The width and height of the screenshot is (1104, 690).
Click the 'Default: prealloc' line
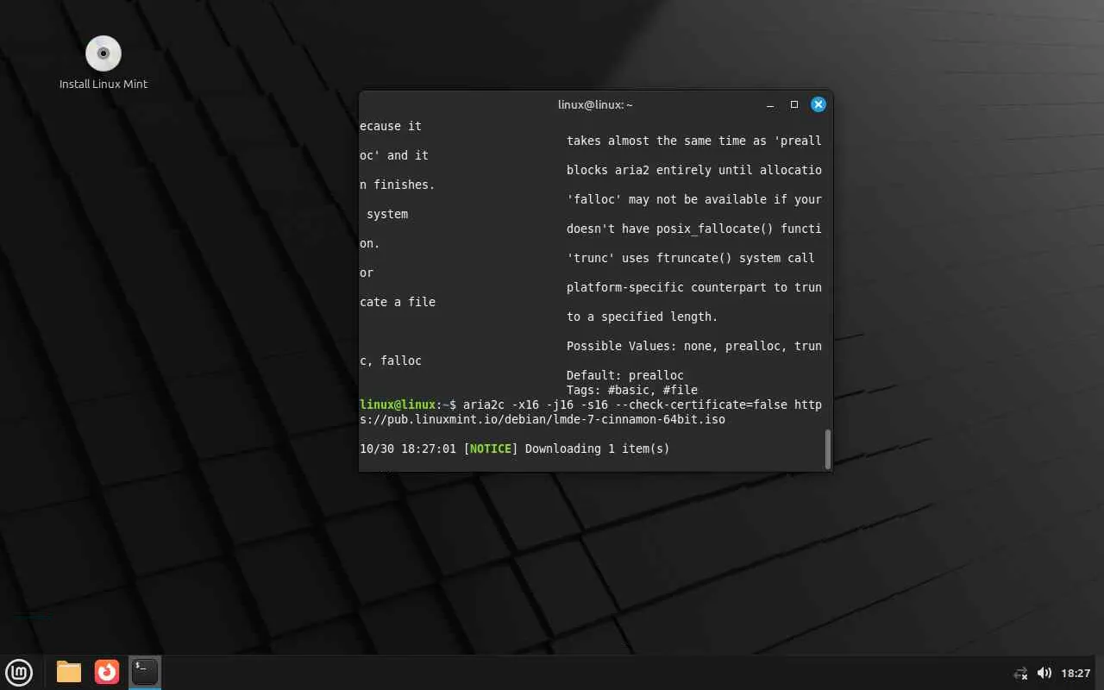pos(625,375)
